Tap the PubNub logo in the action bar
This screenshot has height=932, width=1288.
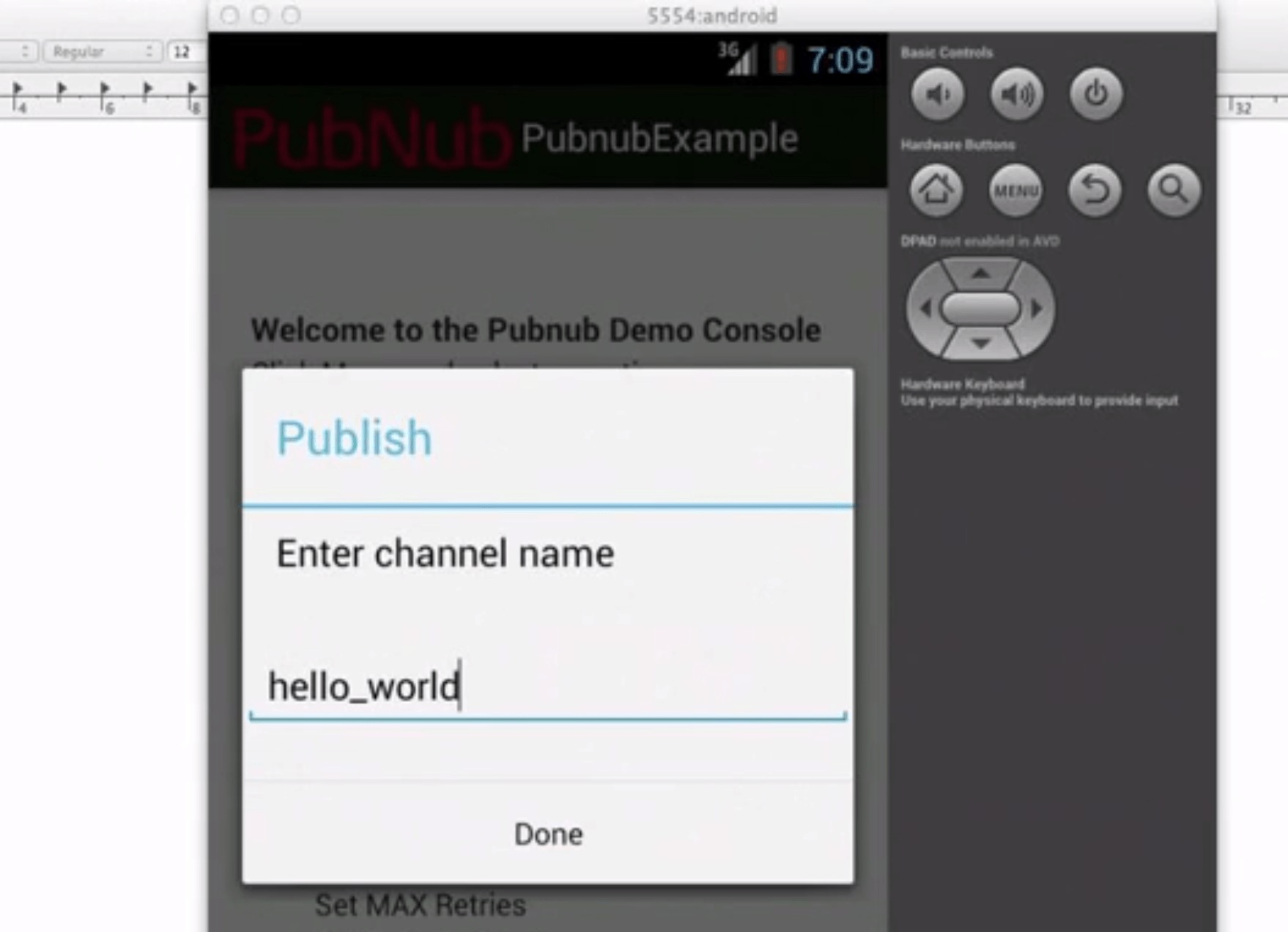click(x=371, y=138)
